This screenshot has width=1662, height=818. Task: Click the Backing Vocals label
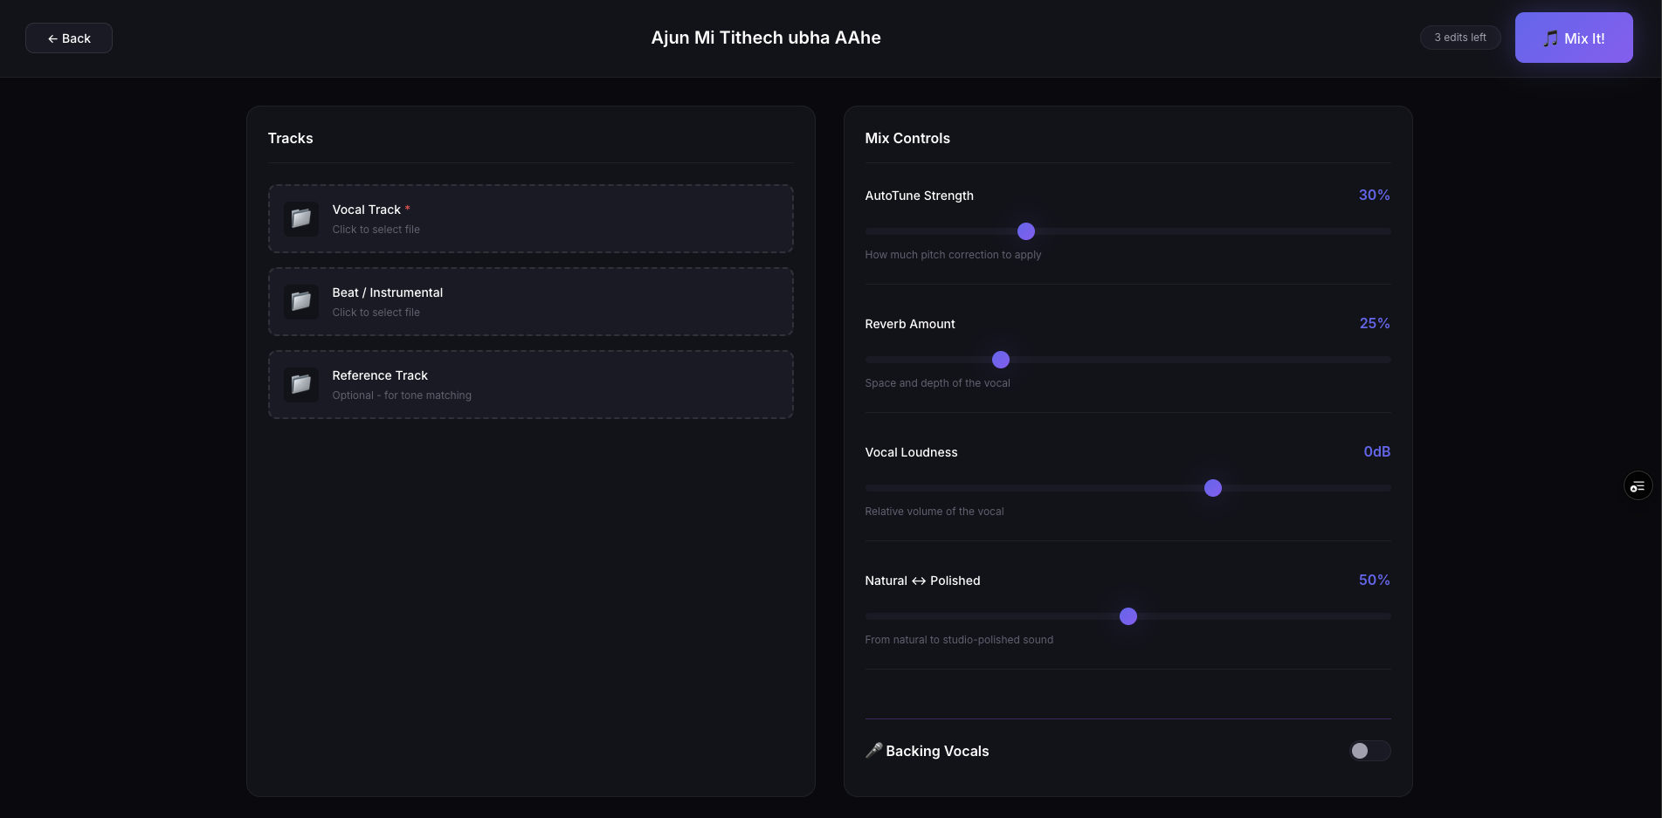tap(937, 751)
